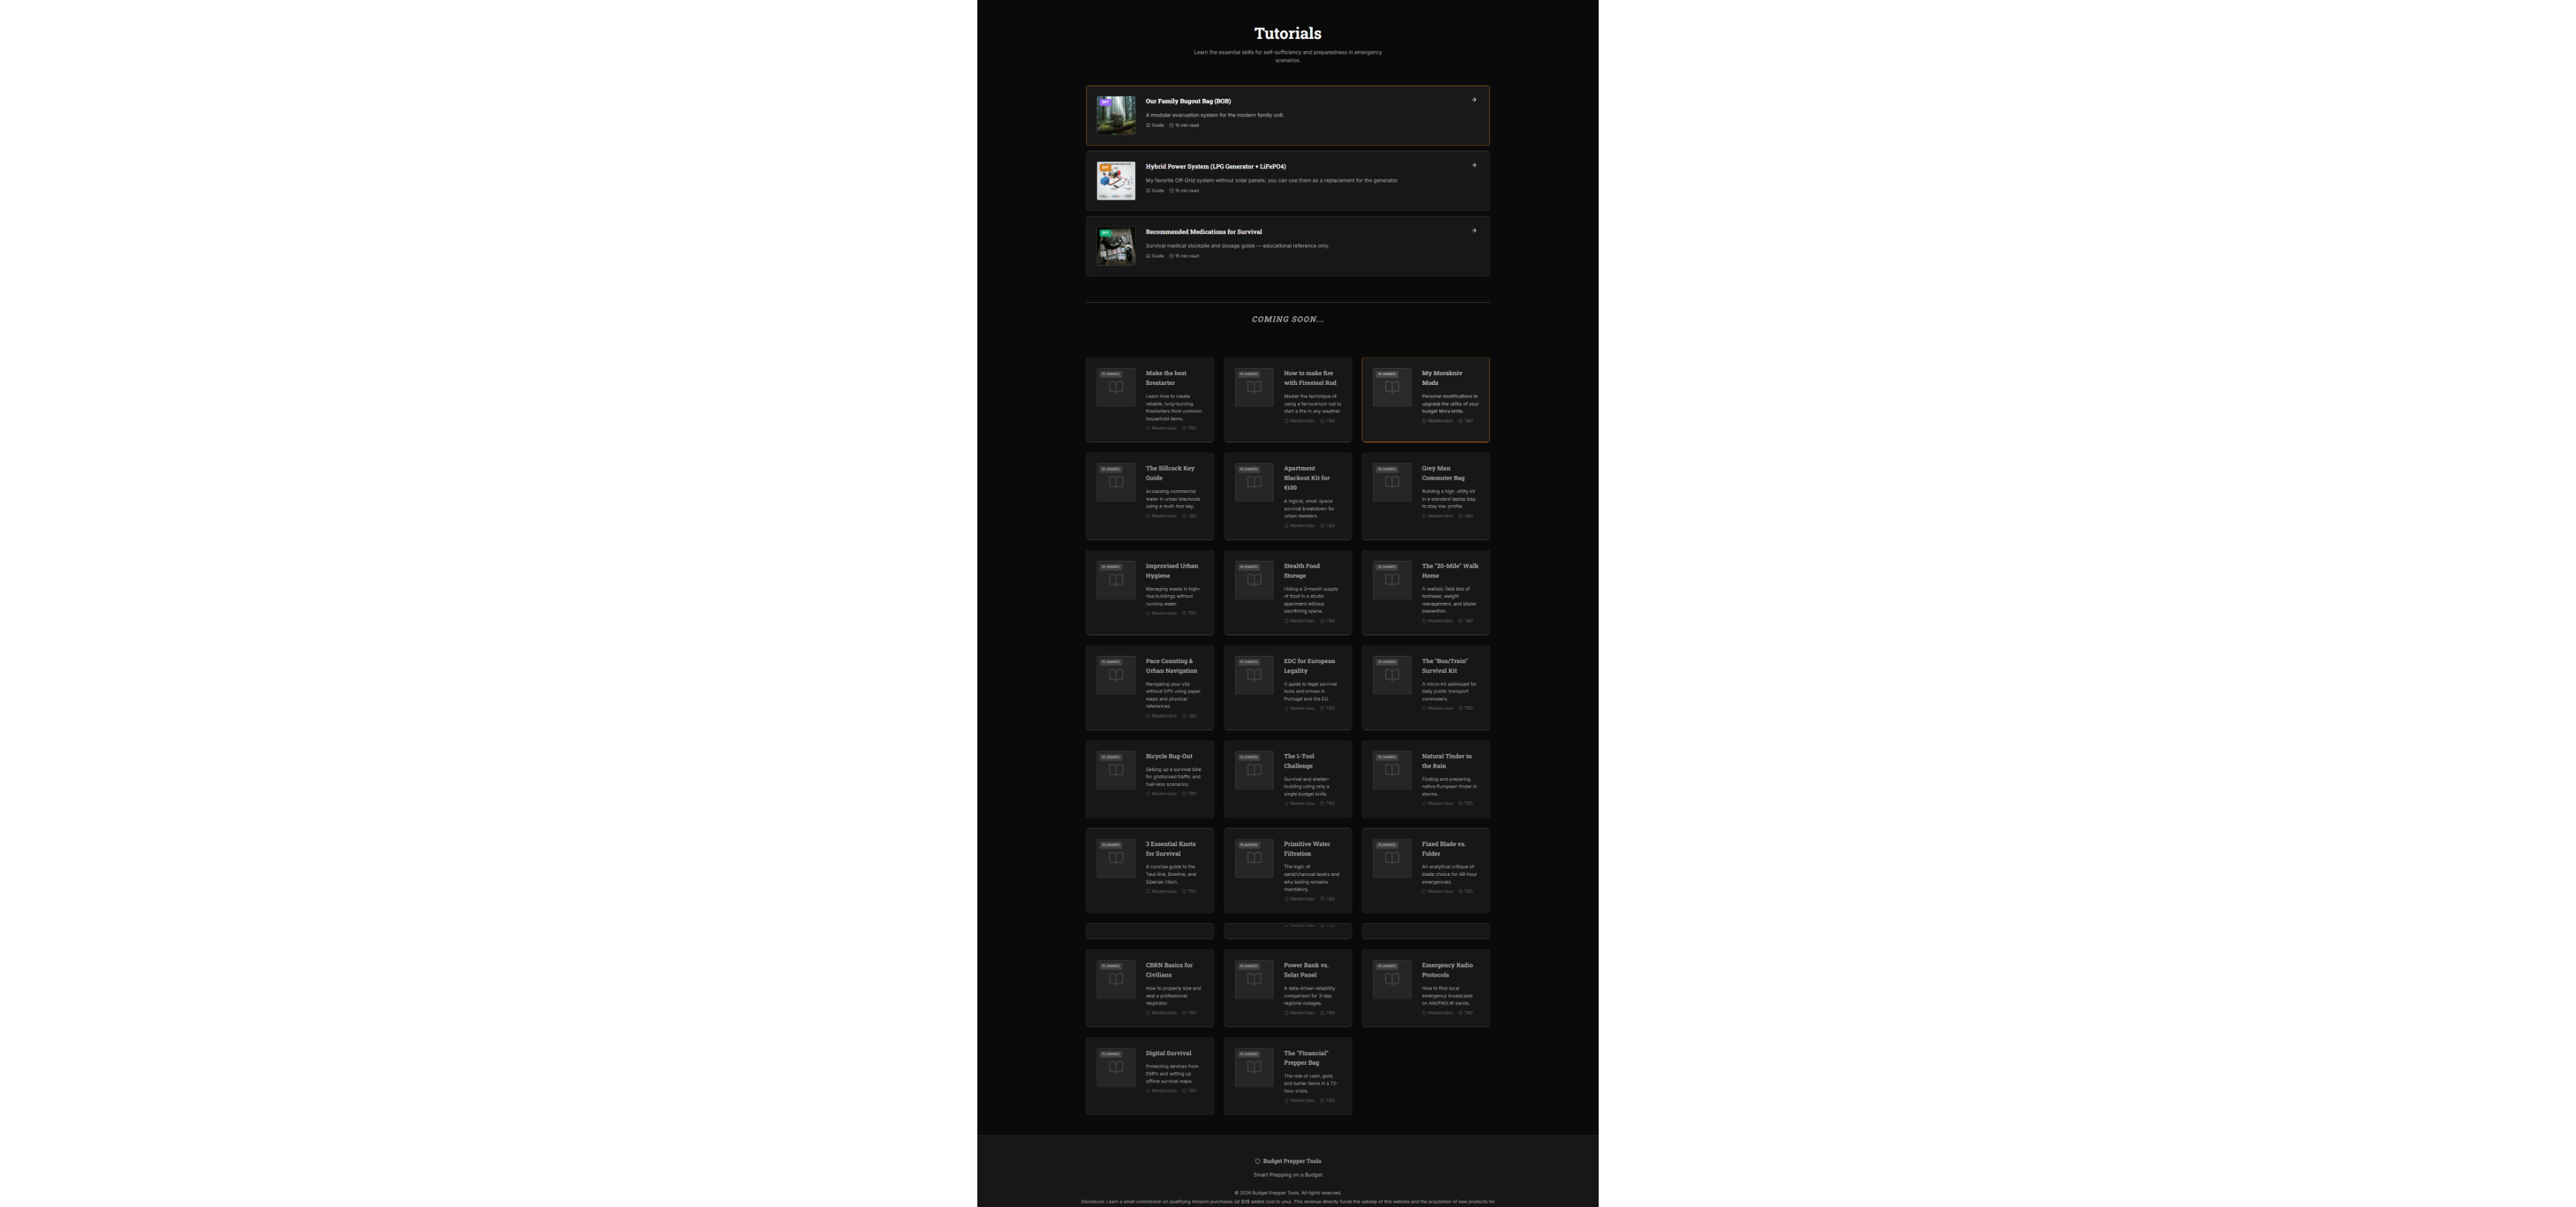Viewport: 2576px width, 1207px height.
Task: Click book icon on Stealth Food Storage card
Action: click(1253, 580)
